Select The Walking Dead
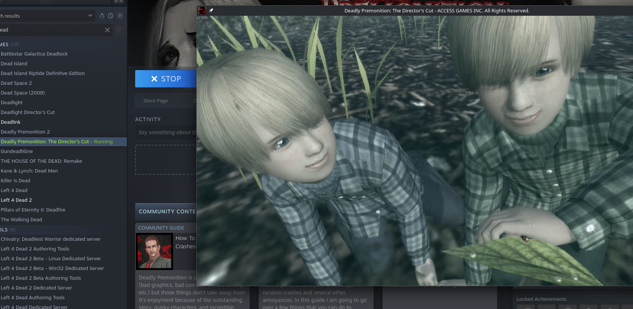 21,220
